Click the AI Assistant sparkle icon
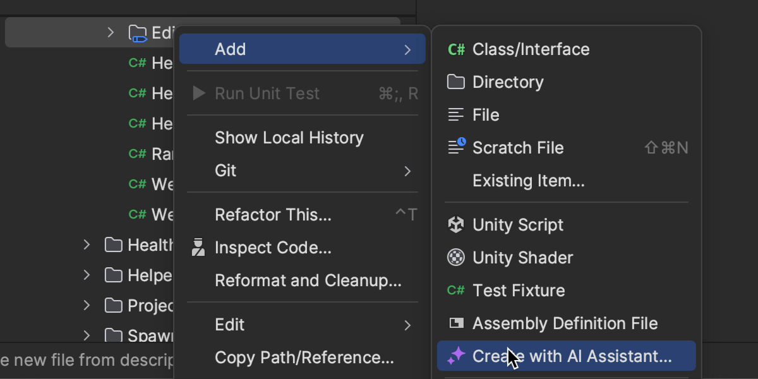Viewport: 758px width, 379px height. pos(456,356)
